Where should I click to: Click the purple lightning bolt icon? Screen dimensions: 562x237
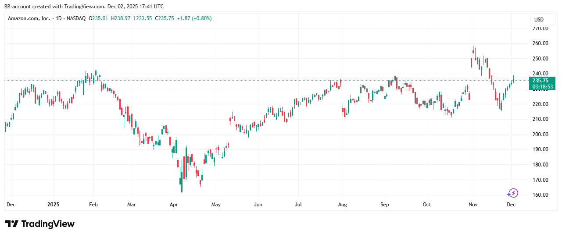click(x=512, y=193)
